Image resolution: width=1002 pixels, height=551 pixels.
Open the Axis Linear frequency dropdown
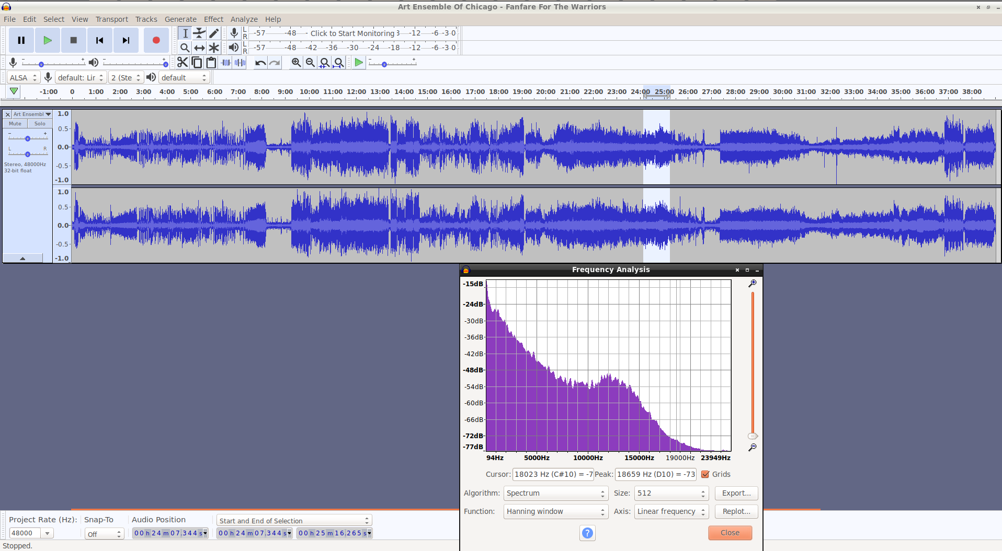pos(671,511)
